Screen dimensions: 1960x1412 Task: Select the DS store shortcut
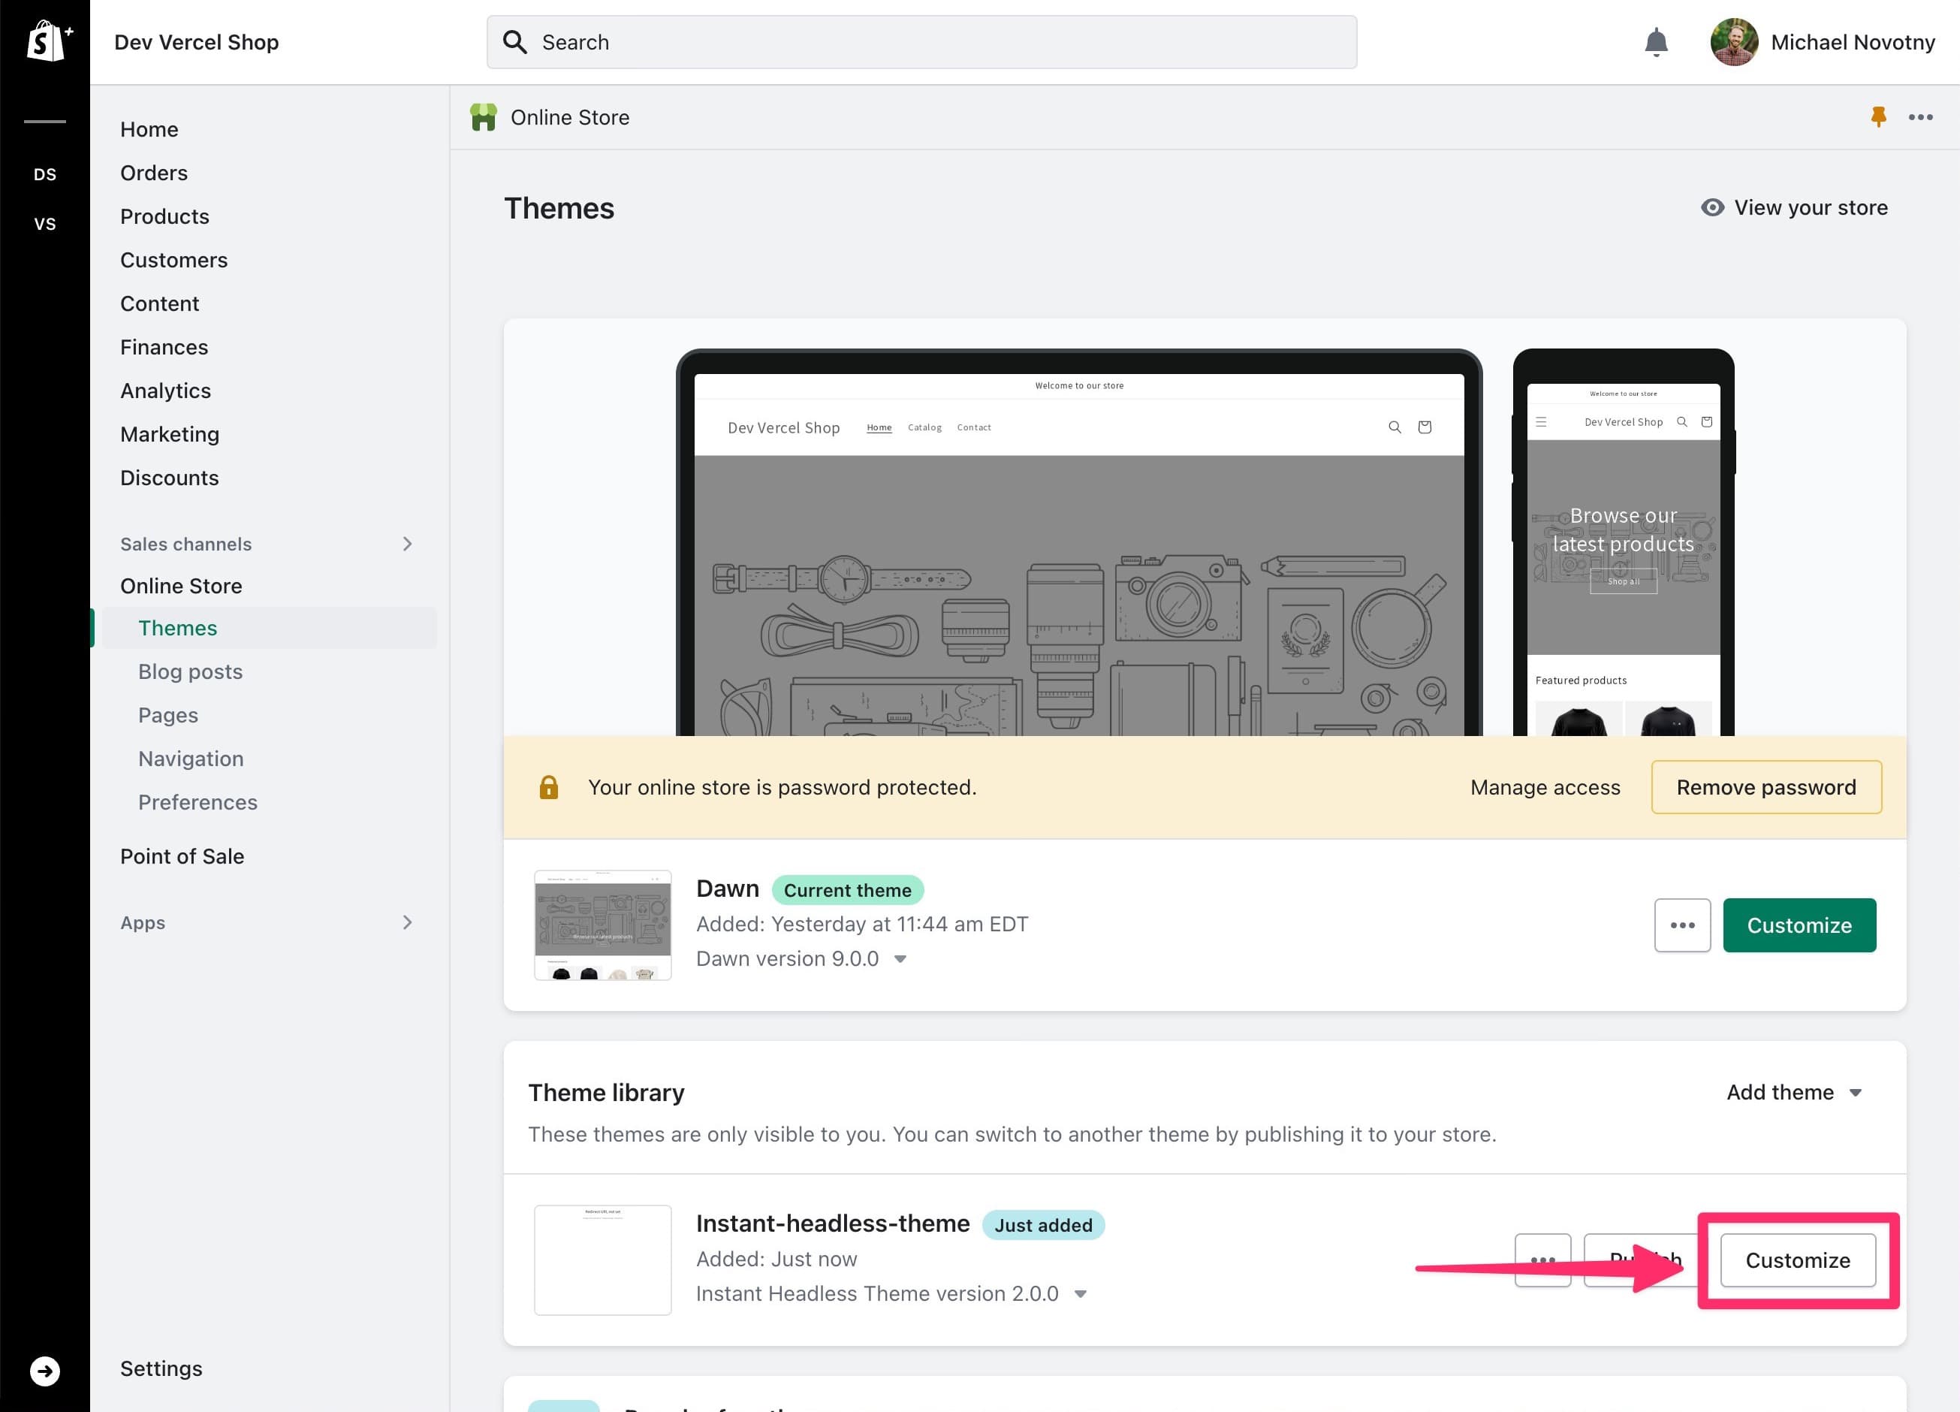tap(45, 173)
